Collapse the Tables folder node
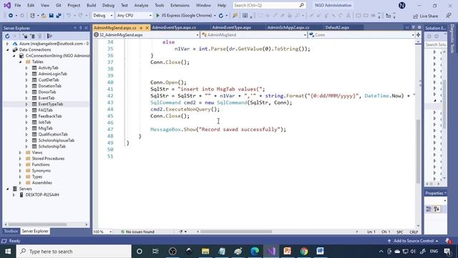The image size is (458, 258). 20,62
